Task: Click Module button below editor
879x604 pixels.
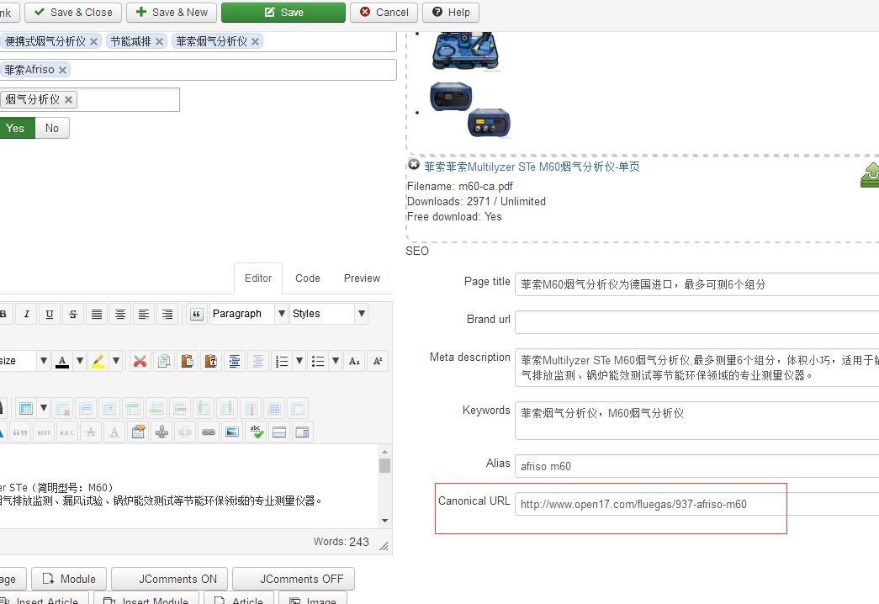Action: pos(69,579)
